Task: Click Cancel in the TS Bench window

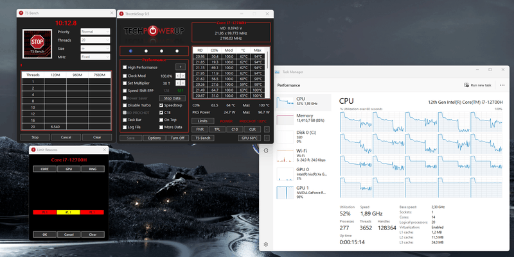Action: click(66, 137)
